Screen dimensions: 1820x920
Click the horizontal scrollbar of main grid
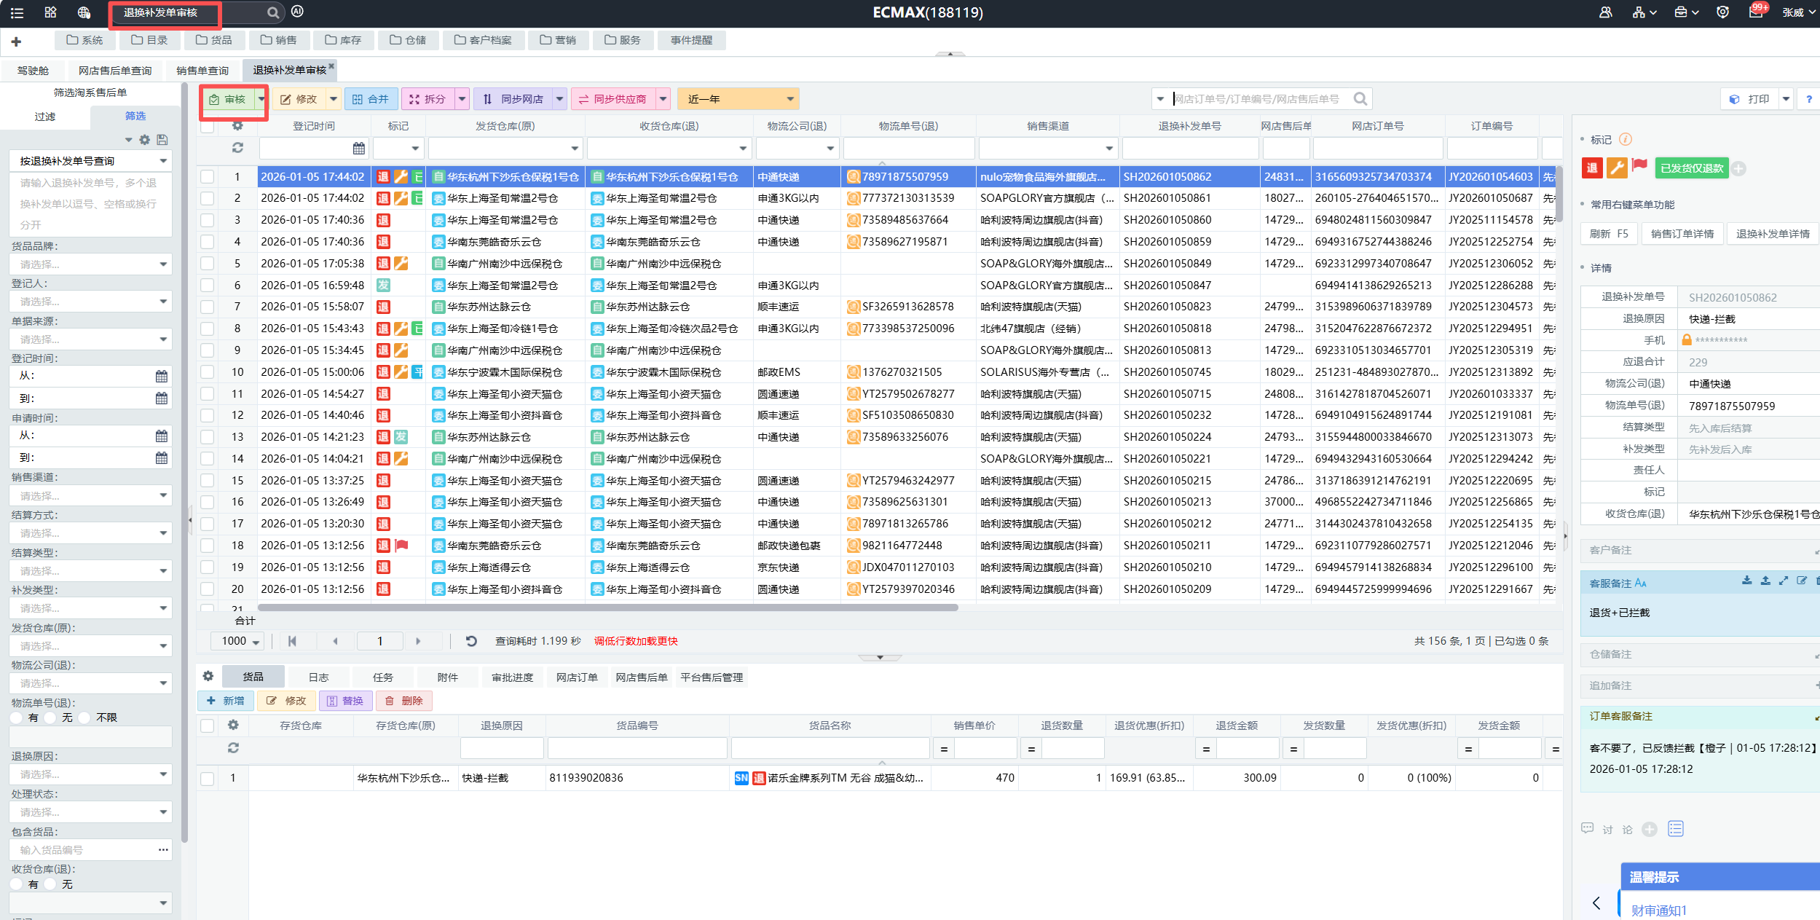[x=608, y=608]
